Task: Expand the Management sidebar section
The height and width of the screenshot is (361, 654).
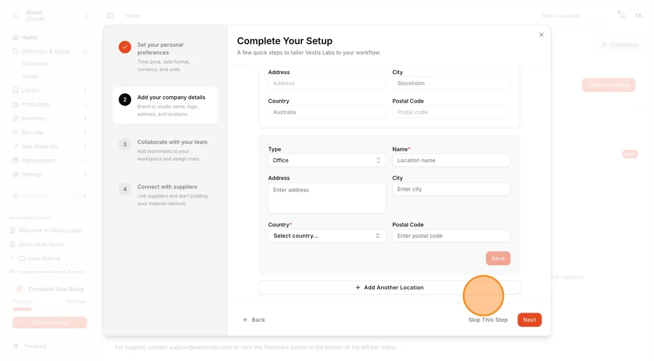Action: tap(85, 160)
